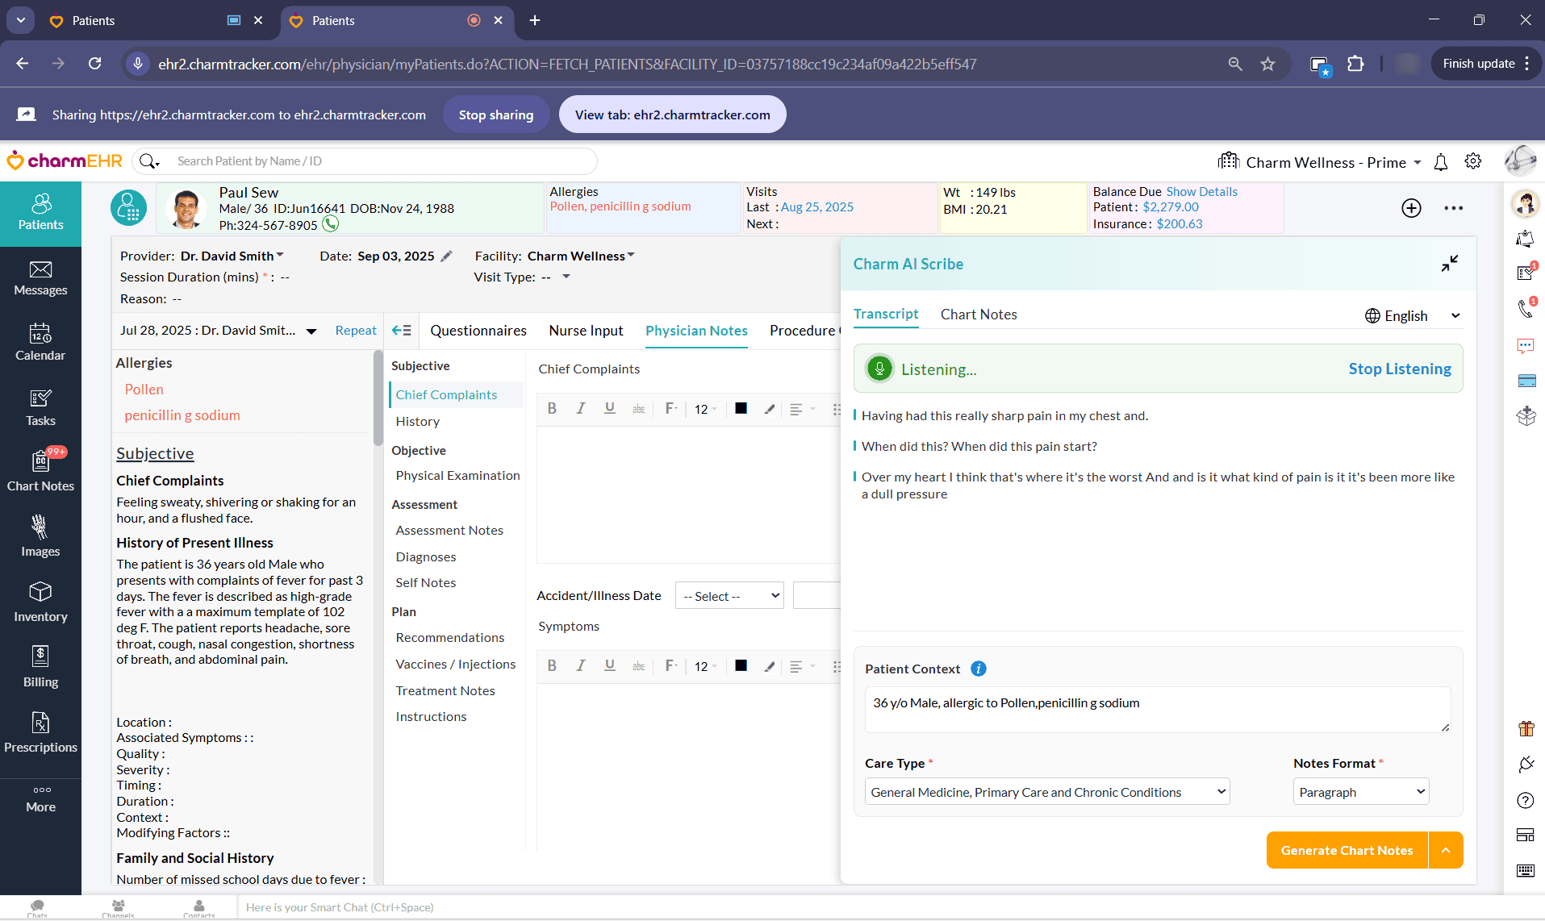
Task: Apply strikethrough in the Symptoms editor
Action: tap(638, 666)
